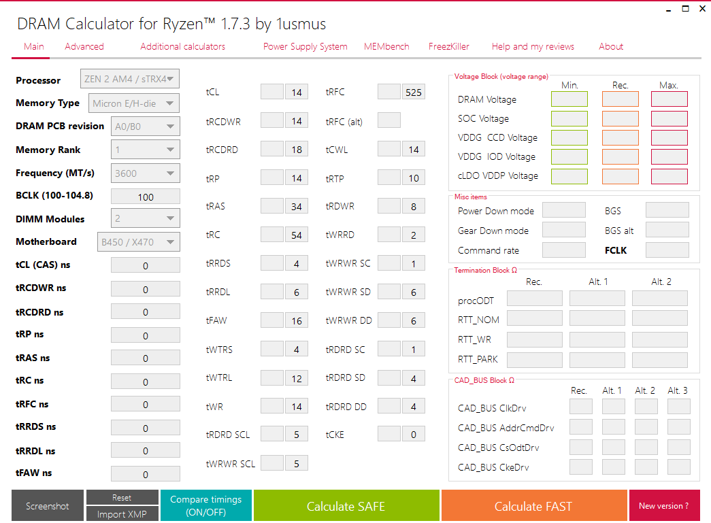Open the Advanced tab
Screen dimensions: 711x523
point(84,46)
